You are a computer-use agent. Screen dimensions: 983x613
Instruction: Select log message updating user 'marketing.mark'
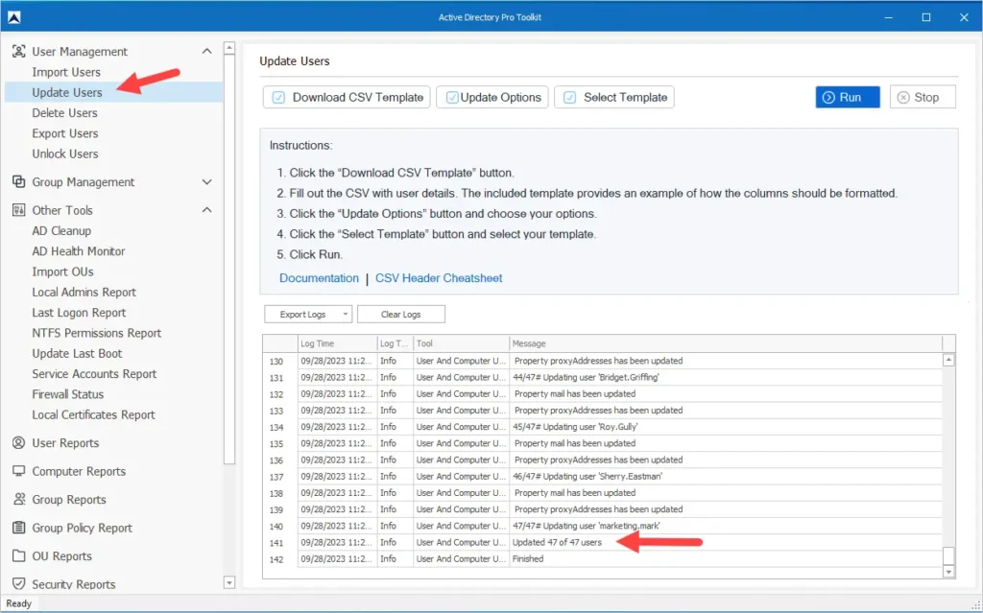587,526
